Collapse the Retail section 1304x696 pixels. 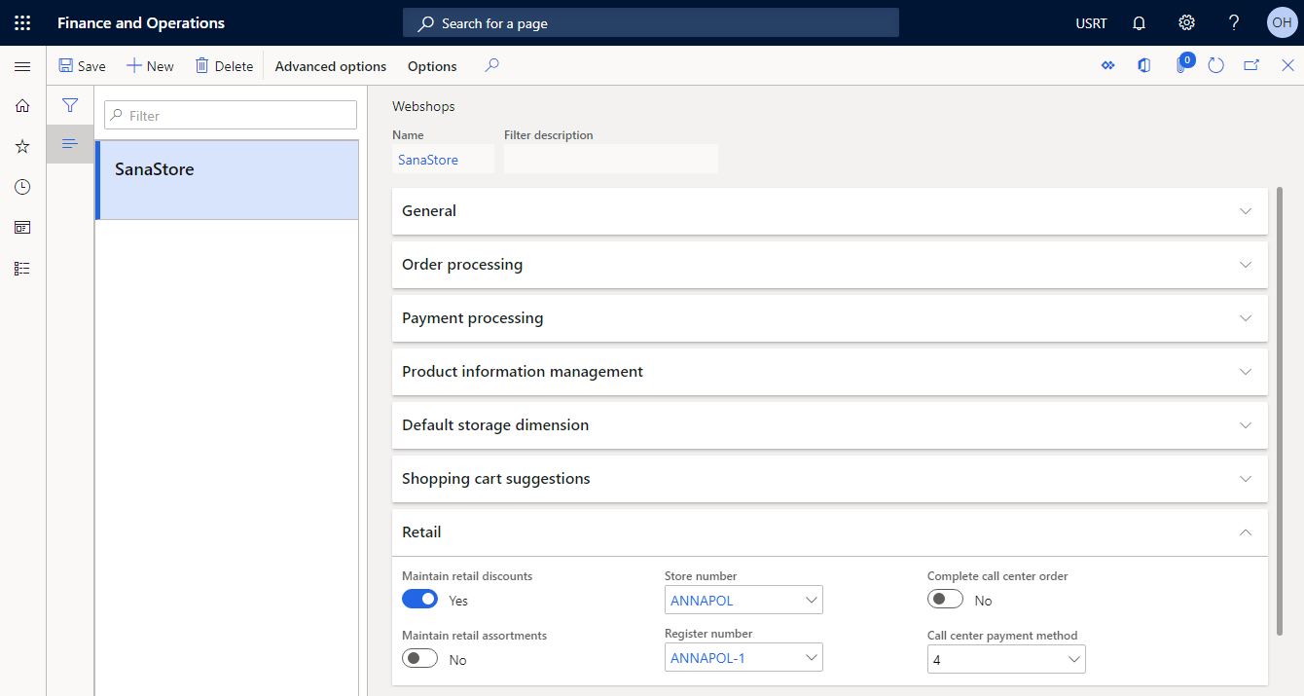(830, 532)
